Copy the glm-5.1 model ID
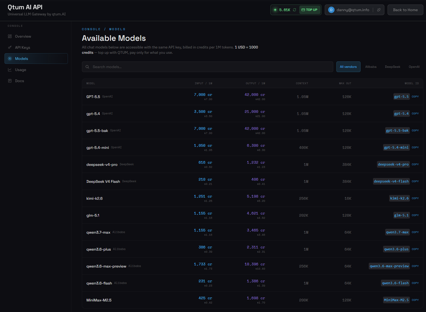426x312 pixels. (x=415, y=215)
